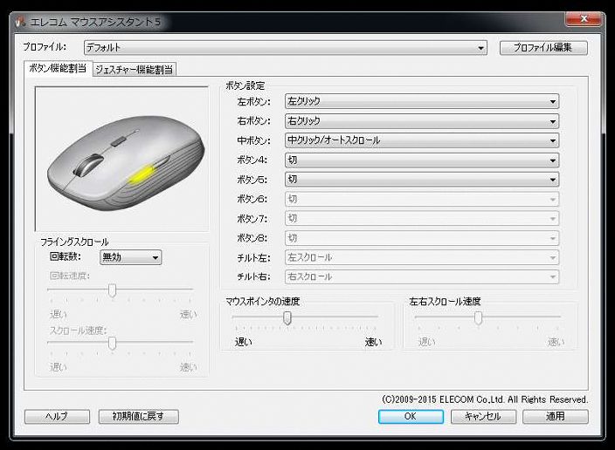Click the 初期値に戻す button

pyautogui.click(x=138, y=416)
